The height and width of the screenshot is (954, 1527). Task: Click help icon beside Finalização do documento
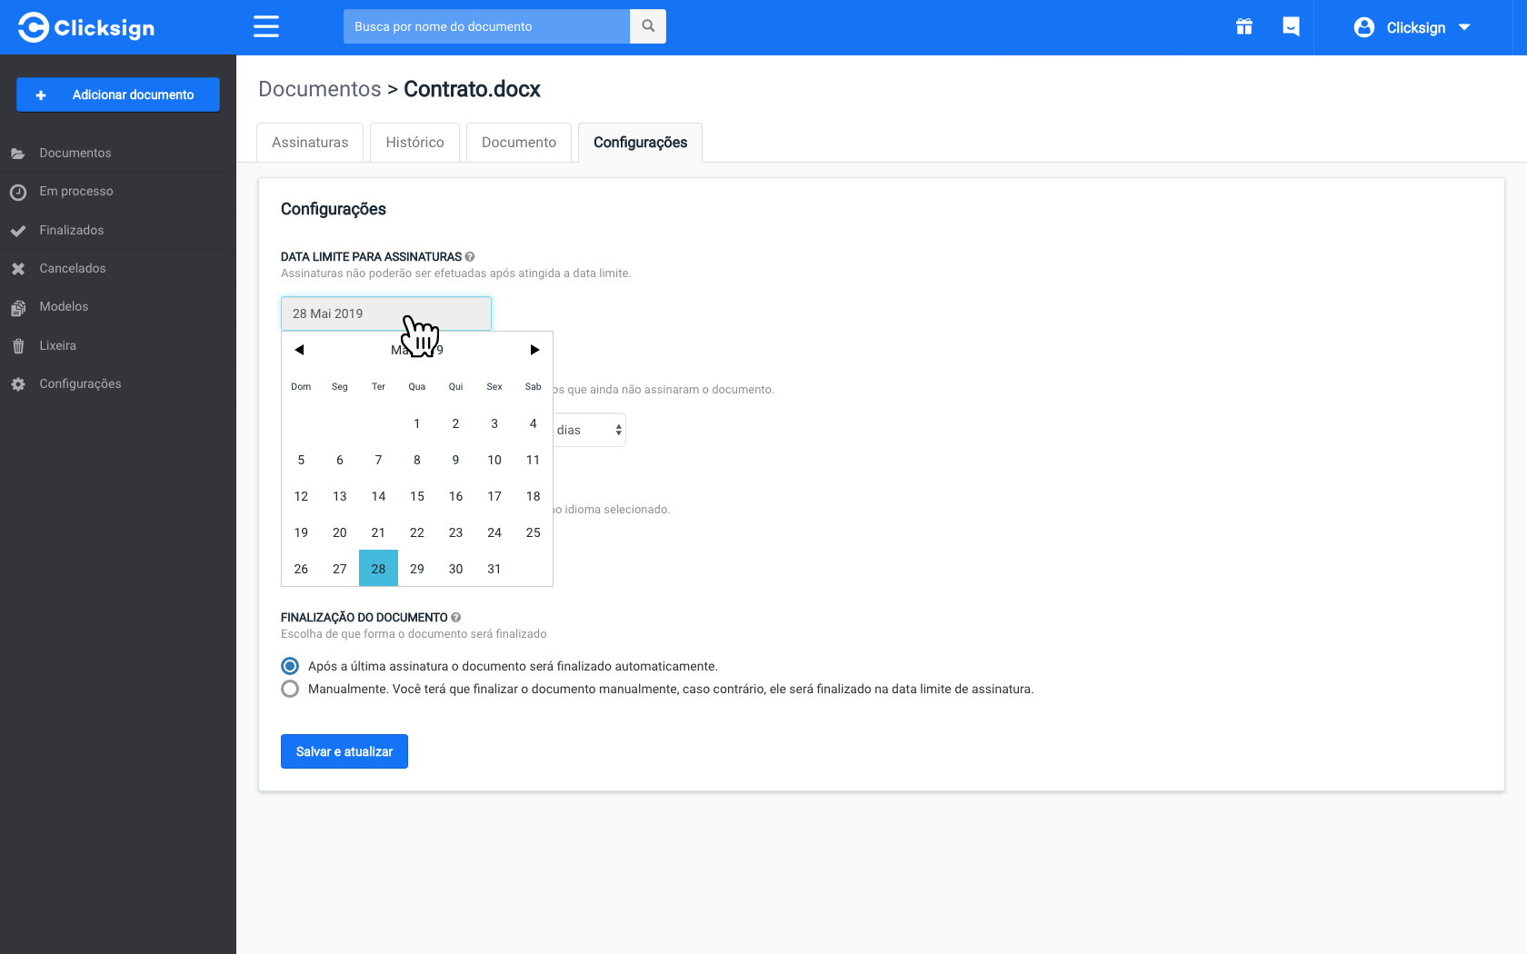456,618
